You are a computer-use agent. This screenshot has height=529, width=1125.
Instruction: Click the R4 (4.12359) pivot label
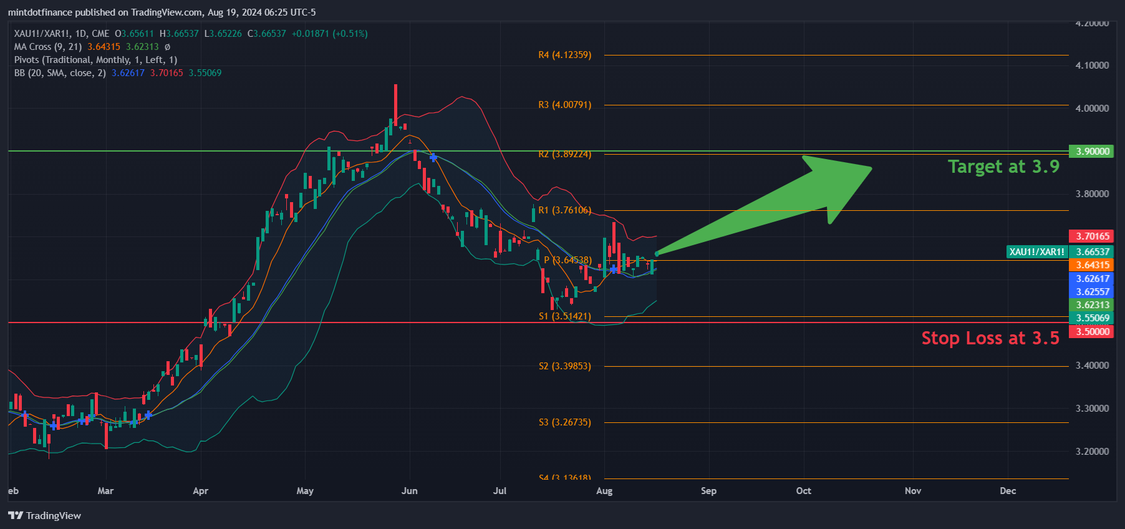(564, 55)
